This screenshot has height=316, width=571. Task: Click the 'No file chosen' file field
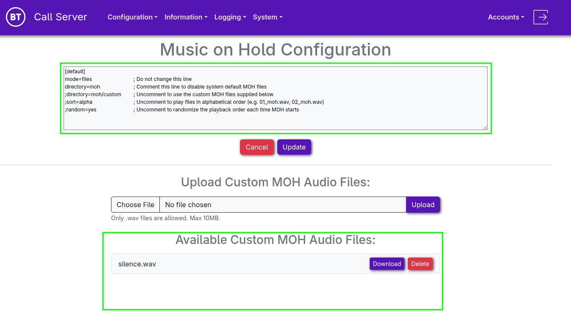point(283,205)
